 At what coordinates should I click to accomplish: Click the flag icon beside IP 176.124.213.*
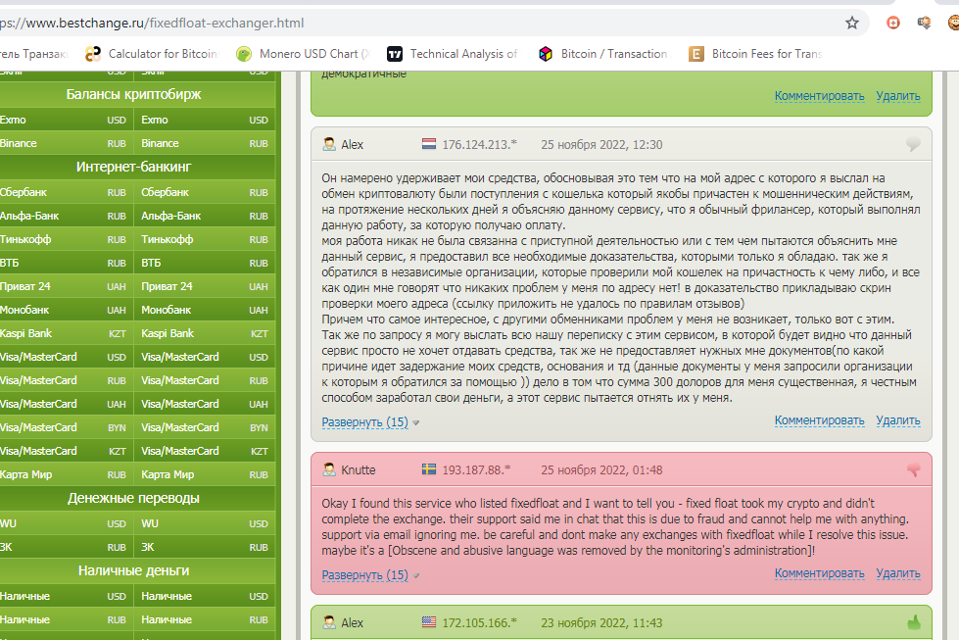pyautogui.click(x=429, y=144)
